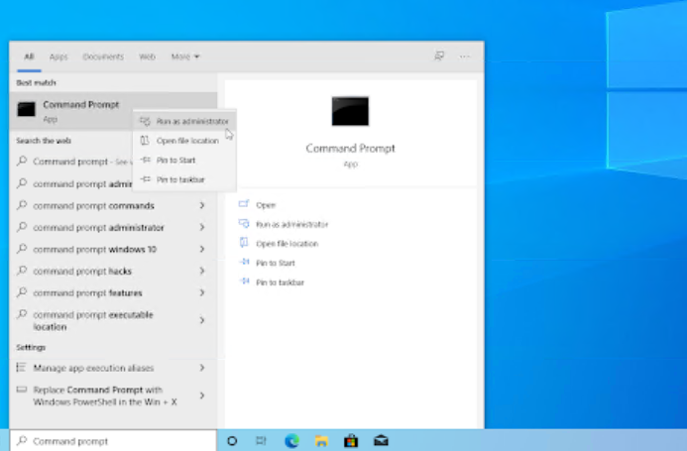Viewport: 687px width, 451px height.
Task: Open Microsoft Edge from the taskbar
Action: point(291,441)
